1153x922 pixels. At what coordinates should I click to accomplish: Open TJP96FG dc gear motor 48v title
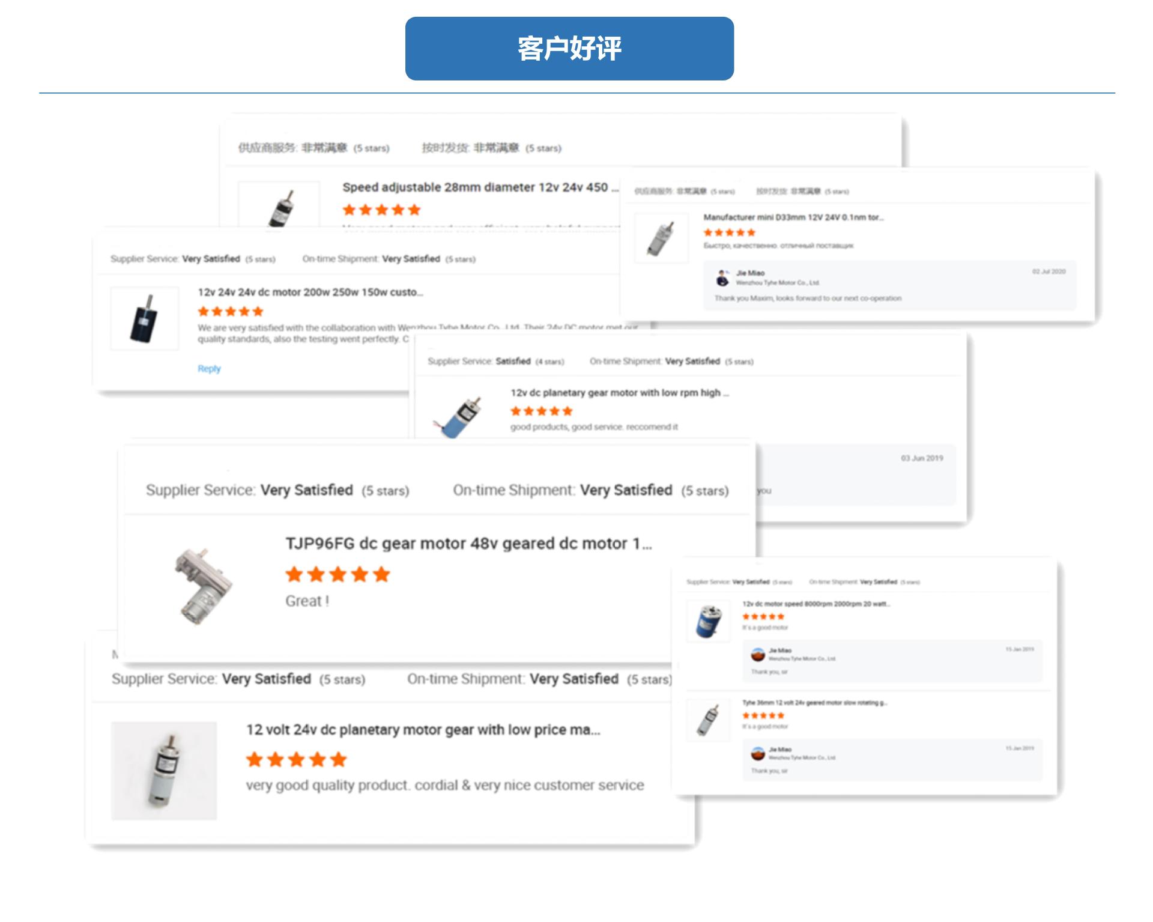point(468,544)
